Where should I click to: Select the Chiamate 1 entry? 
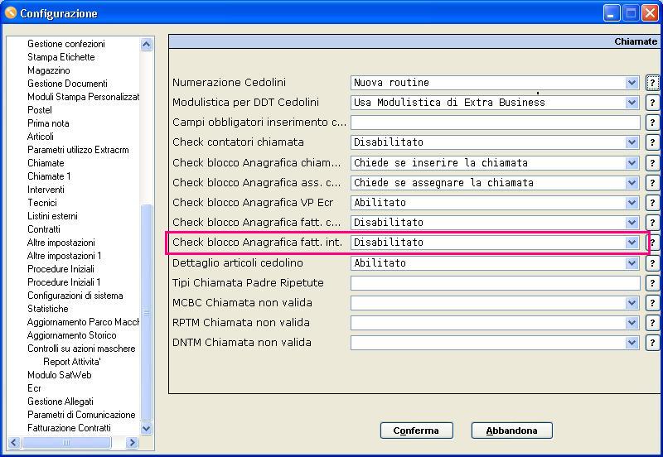coord(49,176)
